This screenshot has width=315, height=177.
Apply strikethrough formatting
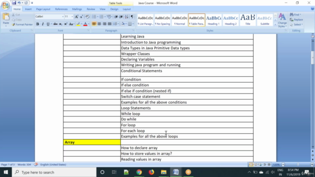click(x=55, y=24)
